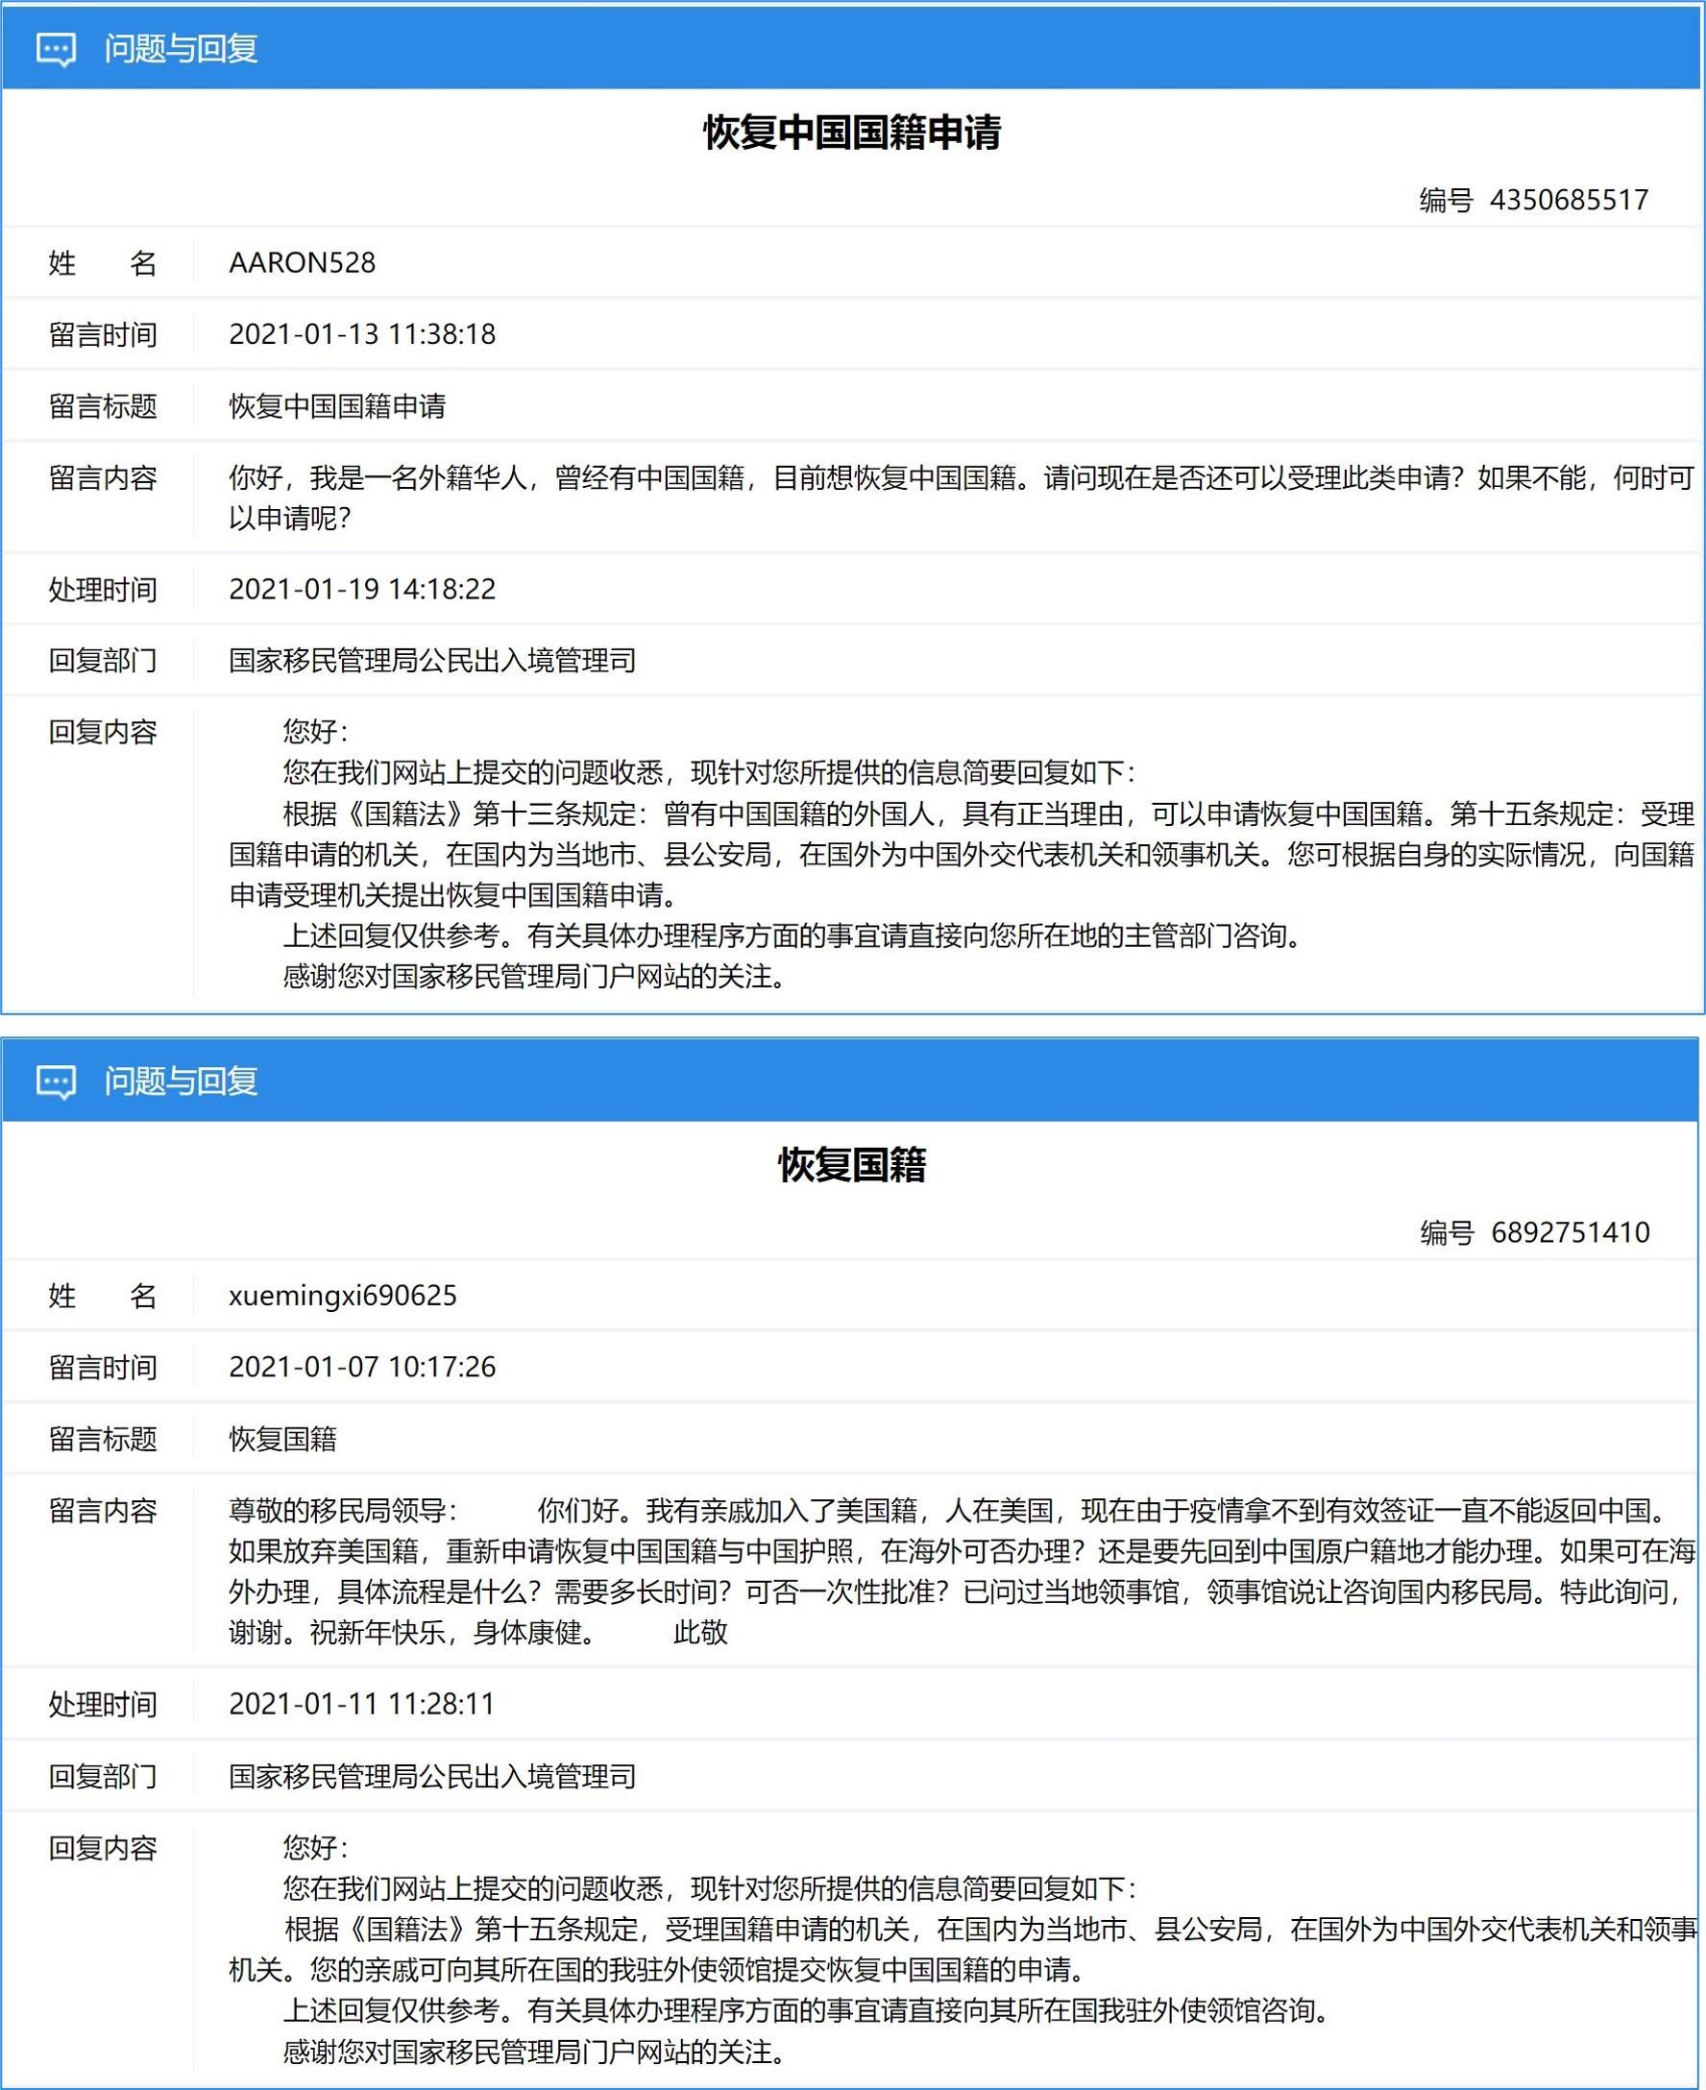Image resolution: width=1706 pixels, height=2090 pixels.
Task: Click 编号 label beside 6892751410
Action: point(1447,1232)
